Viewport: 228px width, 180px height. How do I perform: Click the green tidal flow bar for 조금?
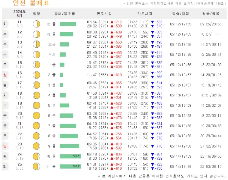(64, 44)
